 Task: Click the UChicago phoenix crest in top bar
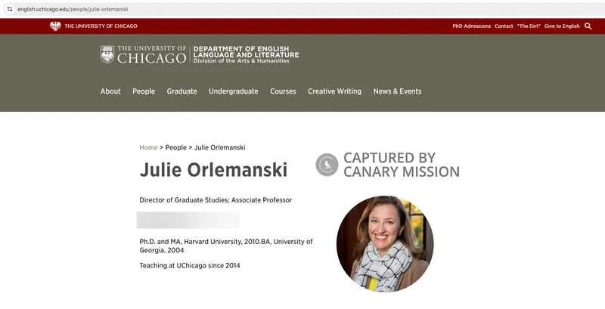tap(55, 26)
